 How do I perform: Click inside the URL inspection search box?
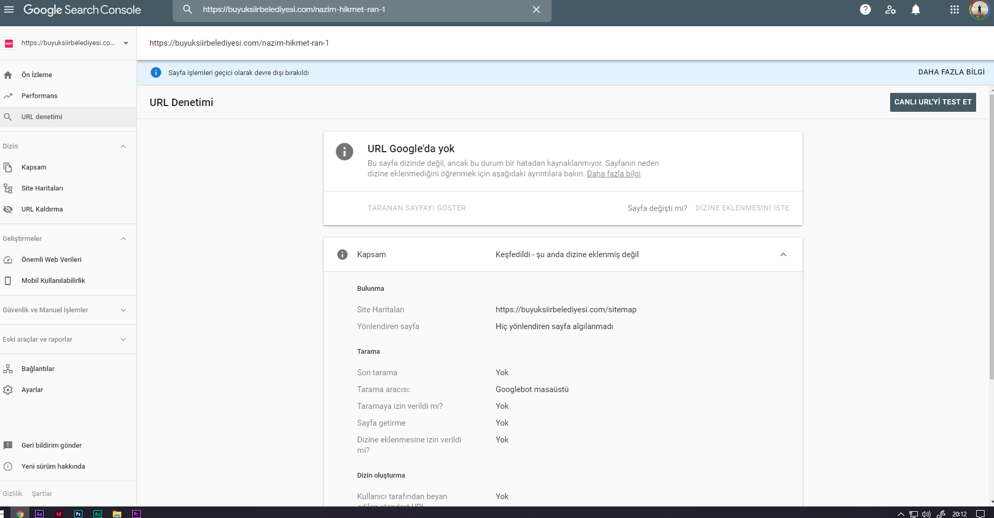[362, 9]
